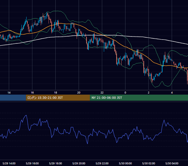Click the '5/29 14:00' date label
The width and height of the screenshot is (188, 166).
click(9, 163)
